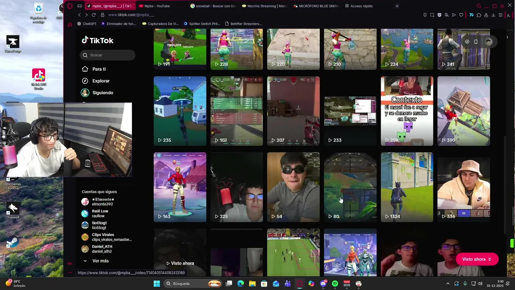Open video with 1324 views
Screen dimensions: 515x290
407,187
